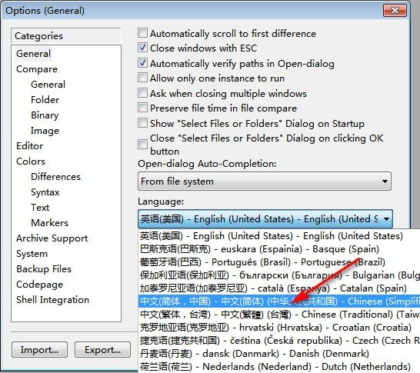Viewport: 420px width, 373px height.
Task: Uncheck Close windows with ESC
Action: [x=142, y=48]
